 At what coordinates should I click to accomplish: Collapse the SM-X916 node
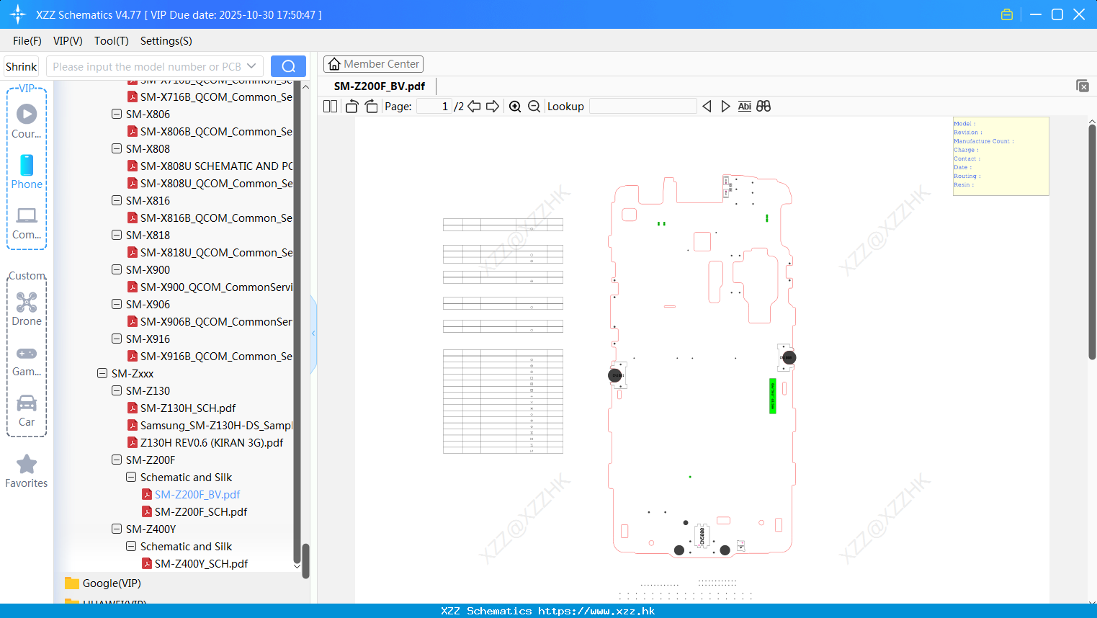(117, 339)
